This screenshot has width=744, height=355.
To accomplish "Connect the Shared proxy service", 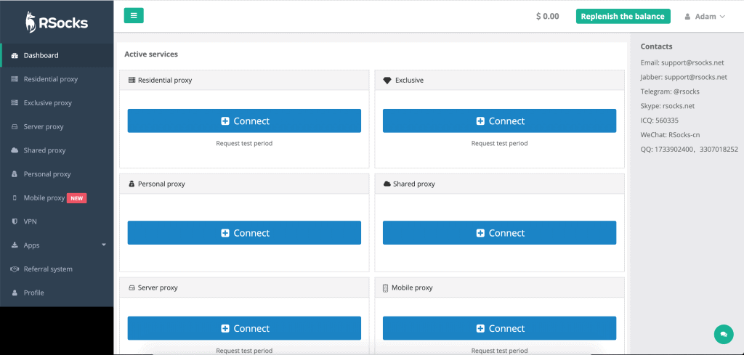I will 499,233.
